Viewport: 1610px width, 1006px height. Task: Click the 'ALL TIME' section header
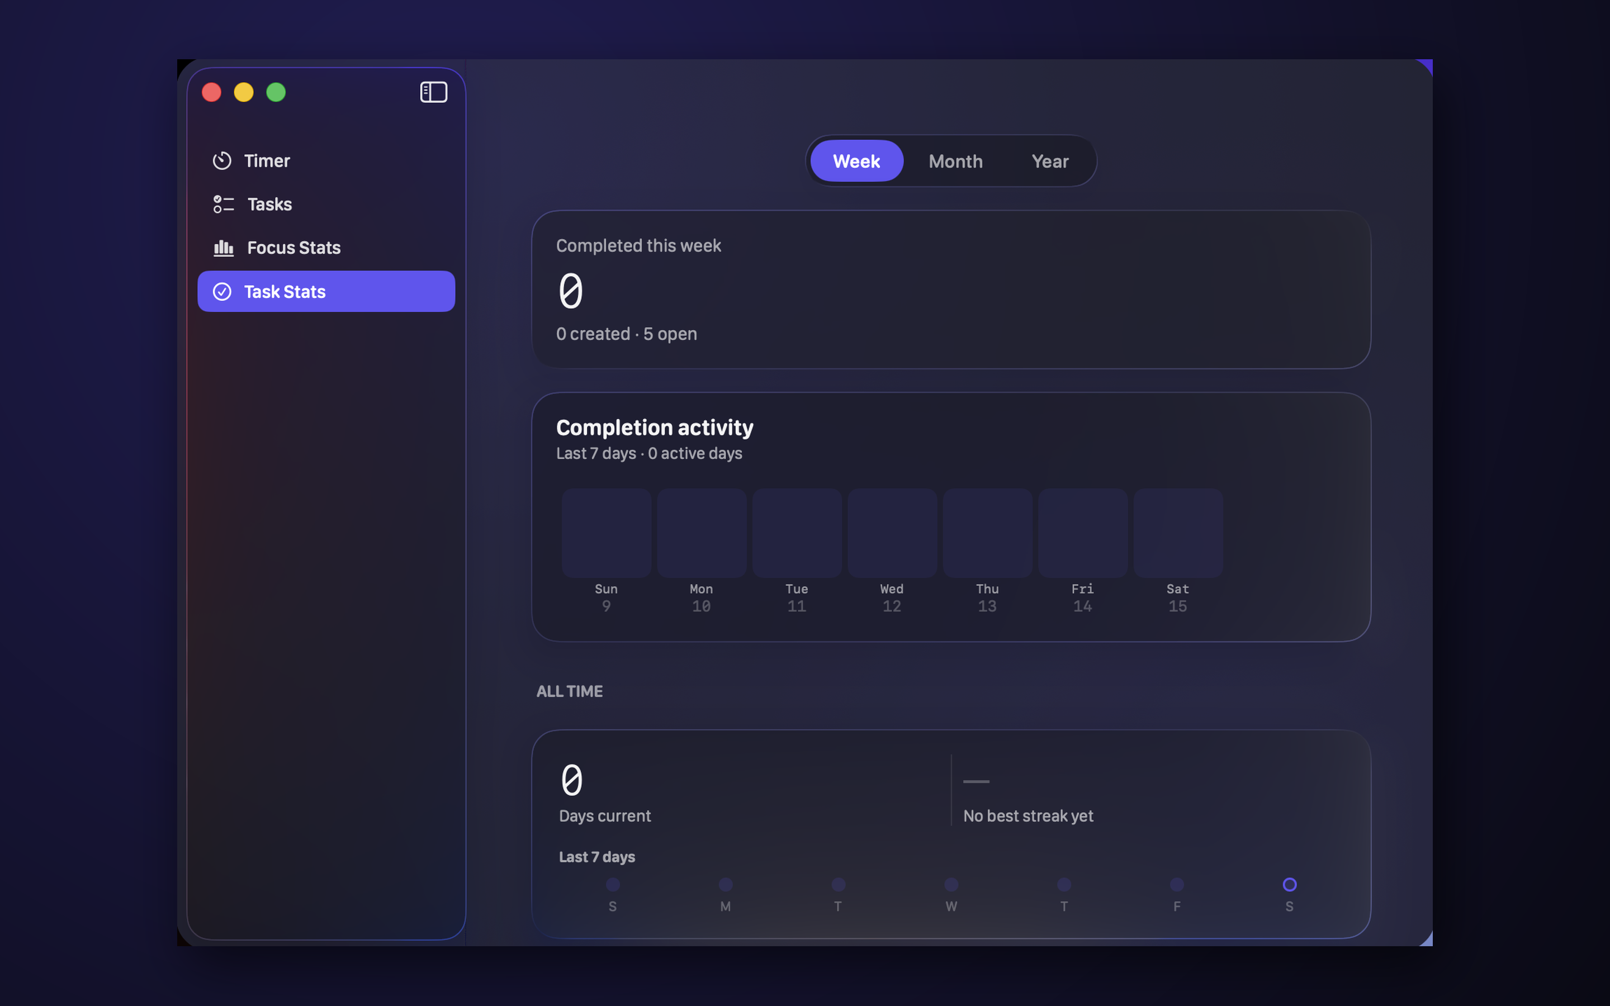coord(570,691)
